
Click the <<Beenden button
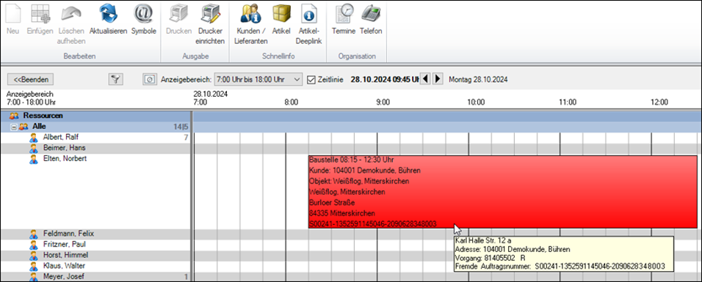(x=30, y=80)
